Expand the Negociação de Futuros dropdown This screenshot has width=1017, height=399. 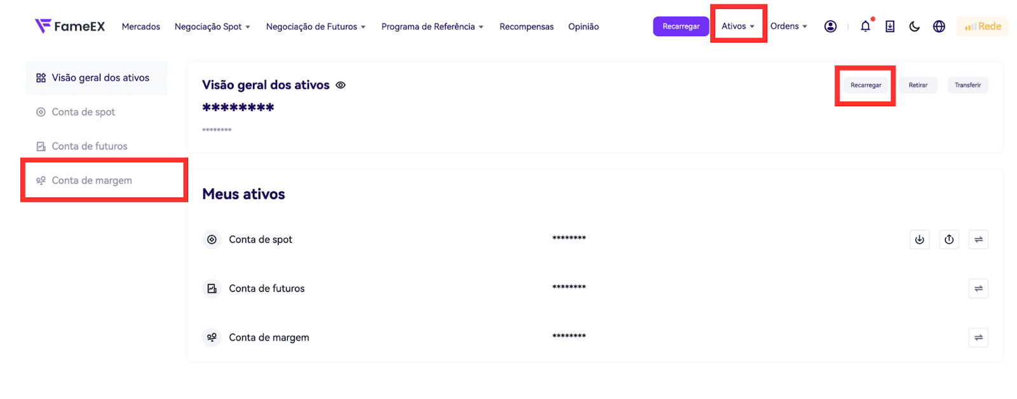pyautogui.click(x=315, y=27)
